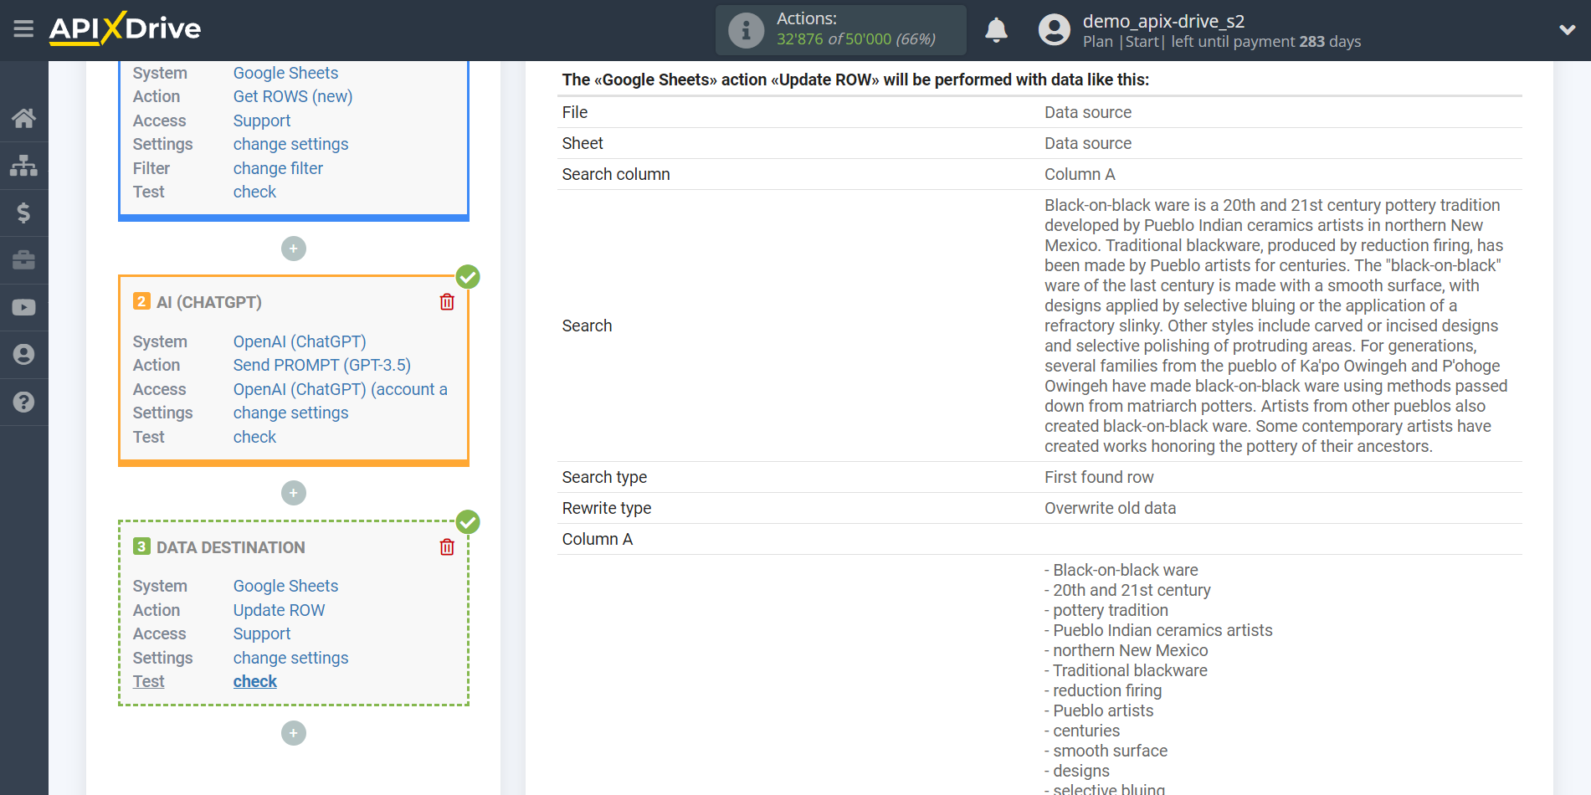Click the 'Overwrite old data' value
The image size is (1591, 795).
(x=1110, y=508)
